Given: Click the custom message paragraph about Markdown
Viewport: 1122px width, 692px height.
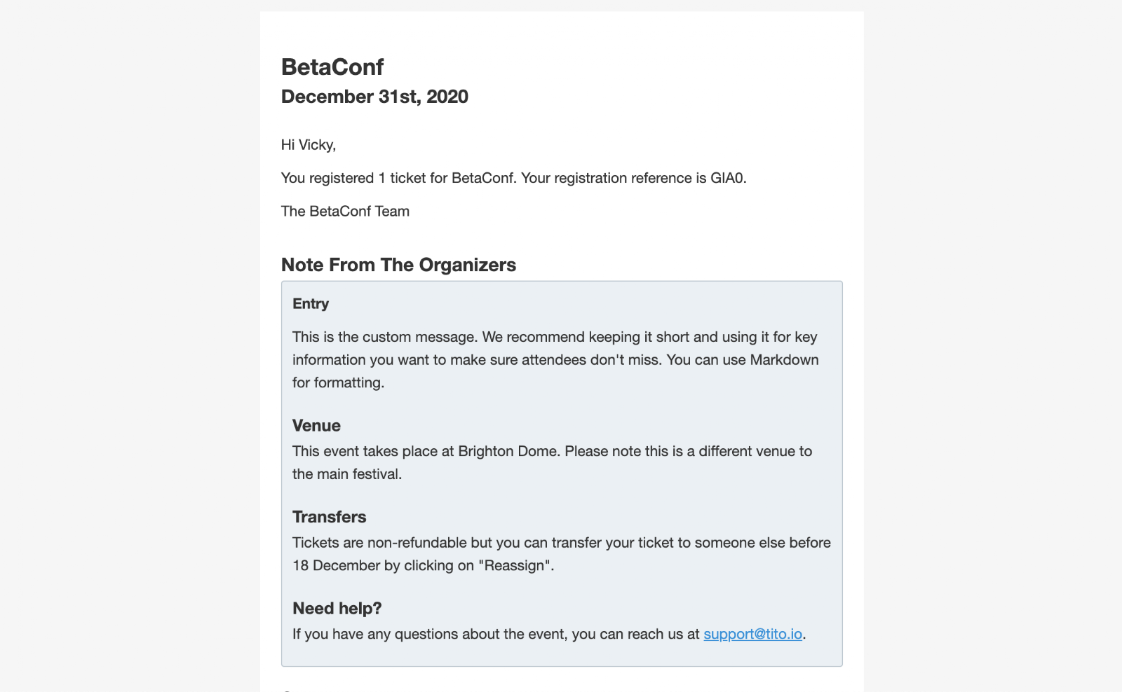Looking at the screenshot, I should 555,360.
